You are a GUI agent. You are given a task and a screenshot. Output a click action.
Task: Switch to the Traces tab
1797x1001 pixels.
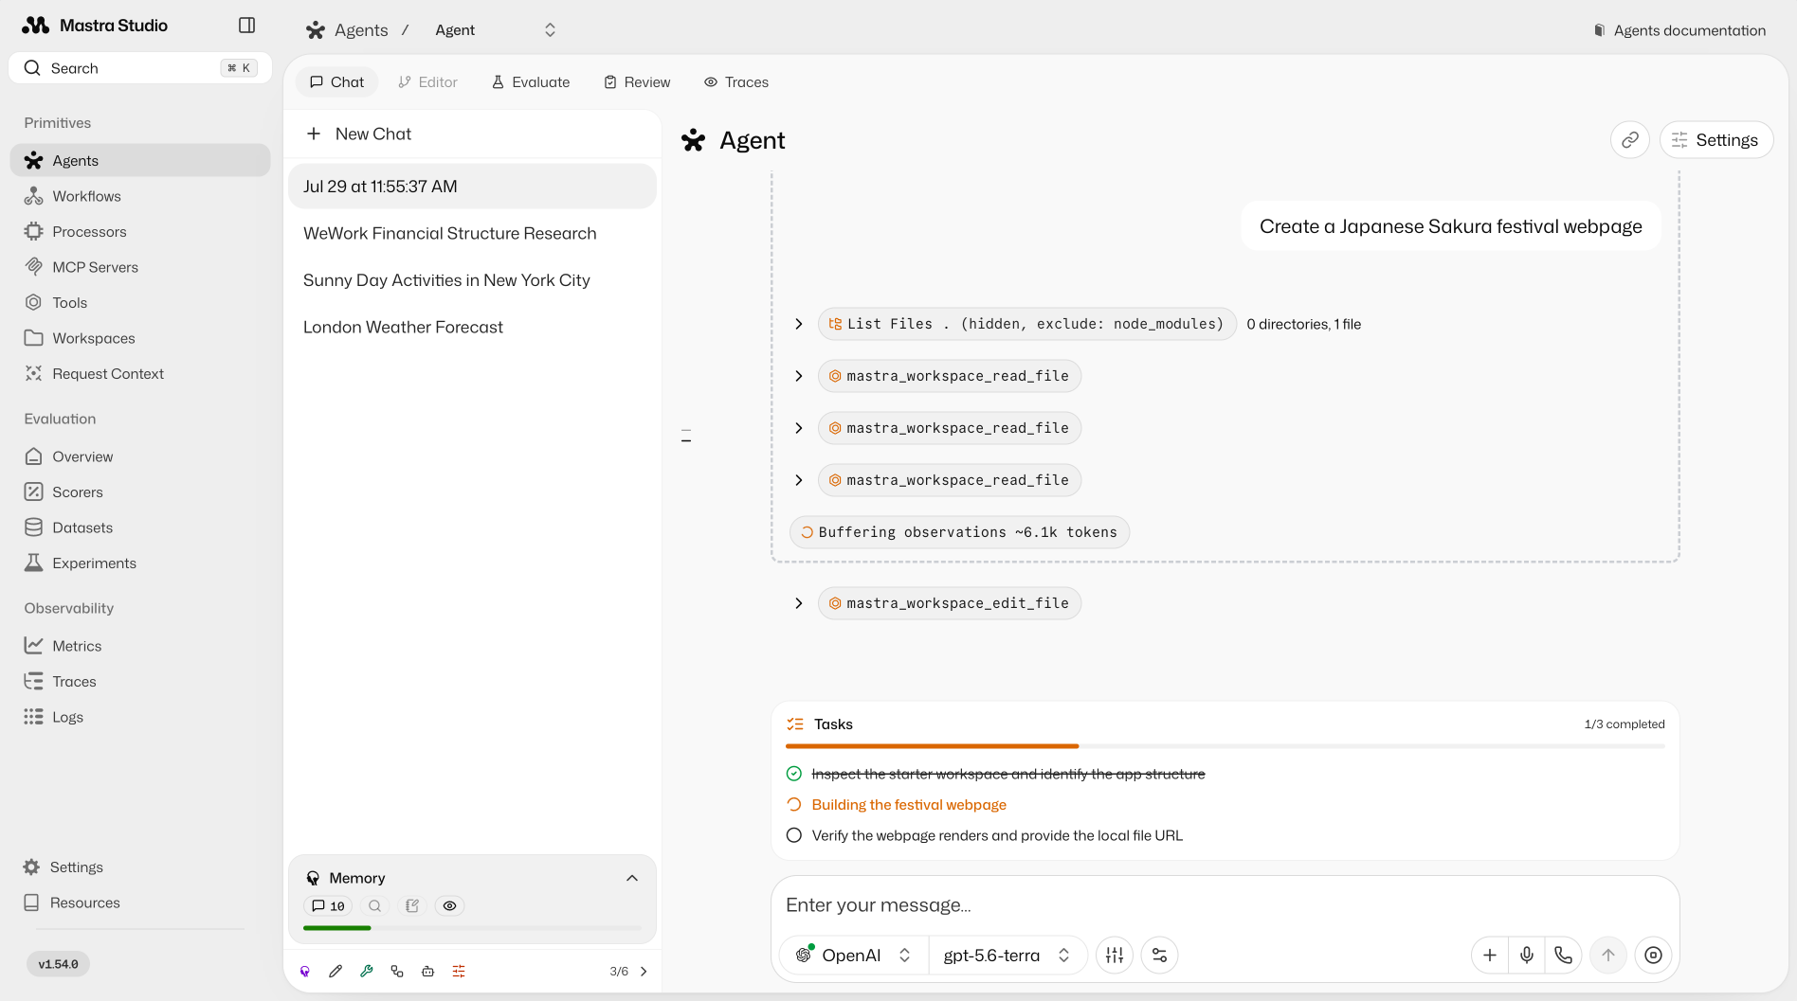click(736, 82)
